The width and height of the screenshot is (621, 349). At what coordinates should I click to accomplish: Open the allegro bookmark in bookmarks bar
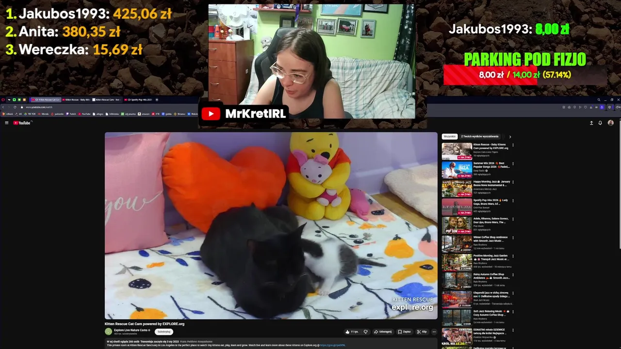click(x=98, y=114)
